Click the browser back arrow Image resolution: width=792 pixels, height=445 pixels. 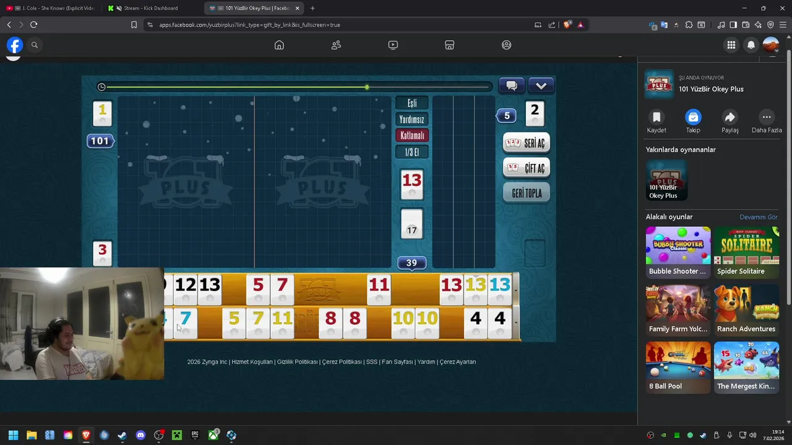pos(9,25)
